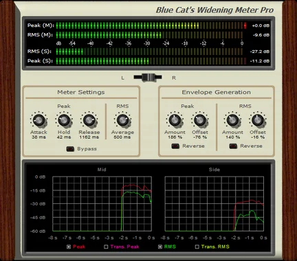Click the RMS (M) level meter bar
The image size is (297, 261).
[149, 35]
